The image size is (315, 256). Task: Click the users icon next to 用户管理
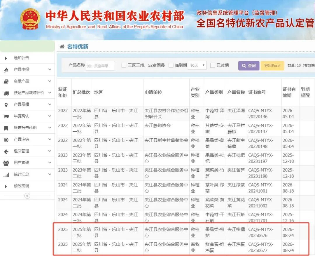(6, 163)
